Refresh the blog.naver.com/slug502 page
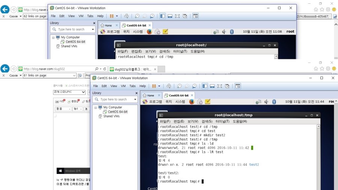The width and height of the screenshot is (338, 190). (105, 69)
